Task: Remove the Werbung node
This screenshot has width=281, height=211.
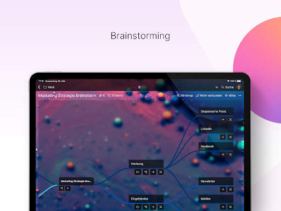Action: pos(161,172)
